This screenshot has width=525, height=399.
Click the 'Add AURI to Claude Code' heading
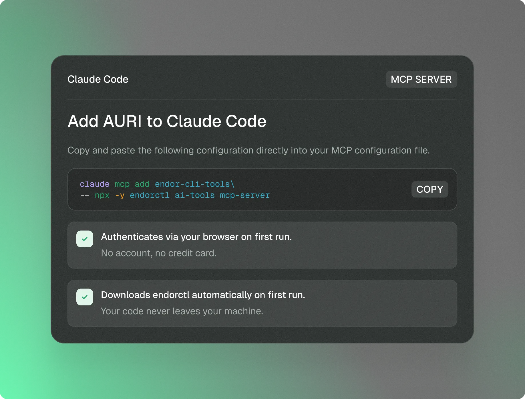click(167, 121)
